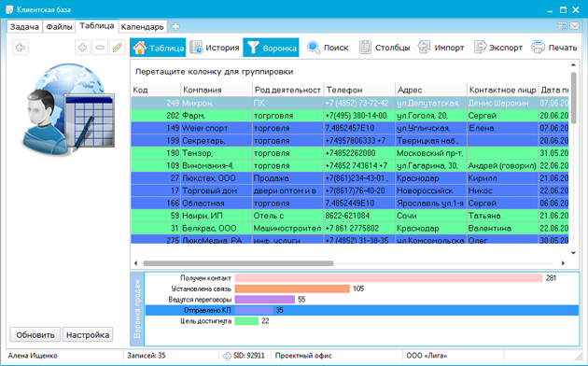Screen dimensions: 588x366
Task: Click the horizontal scrollbar right arrow
Action: coord(563,263)
